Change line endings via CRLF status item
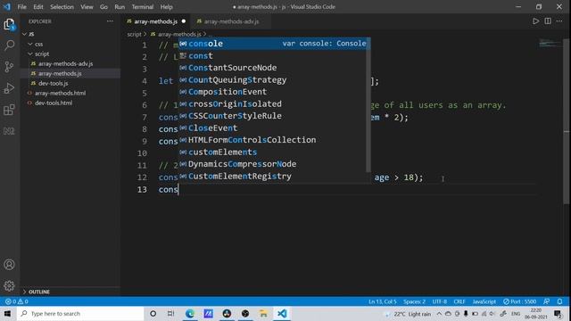This screenshot has width=571, height=321. 459,301
